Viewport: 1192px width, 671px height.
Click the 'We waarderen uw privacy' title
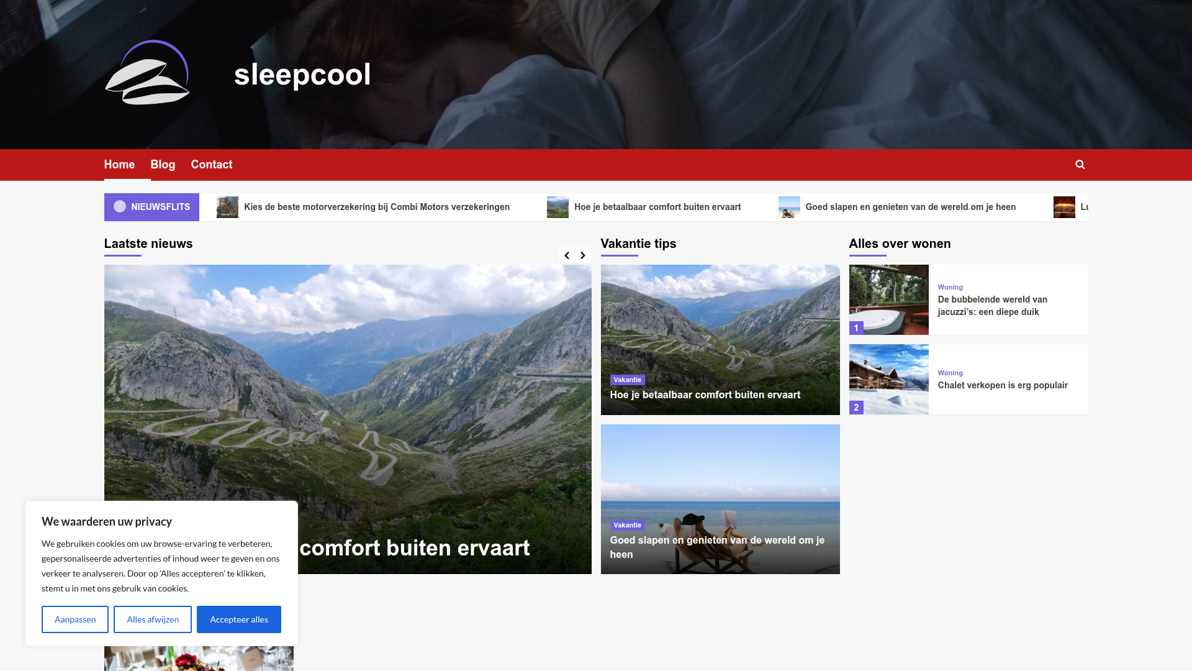[107, 522]
